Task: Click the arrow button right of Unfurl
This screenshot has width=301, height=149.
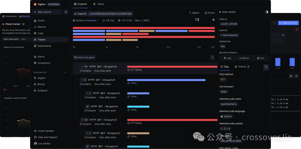Action: 212,57
